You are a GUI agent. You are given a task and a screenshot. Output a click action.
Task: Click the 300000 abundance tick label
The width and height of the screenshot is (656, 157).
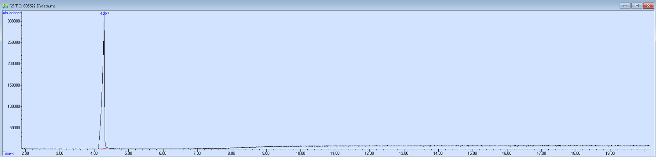pyautogui.click(x=14, y=21)
